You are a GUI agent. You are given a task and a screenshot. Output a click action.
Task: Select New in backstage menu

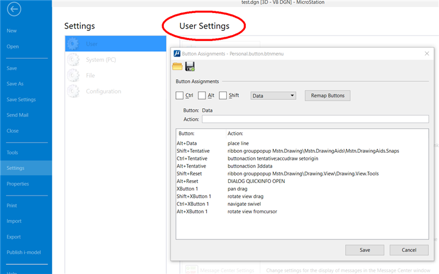pyautogui.click(x=12, y=31)
